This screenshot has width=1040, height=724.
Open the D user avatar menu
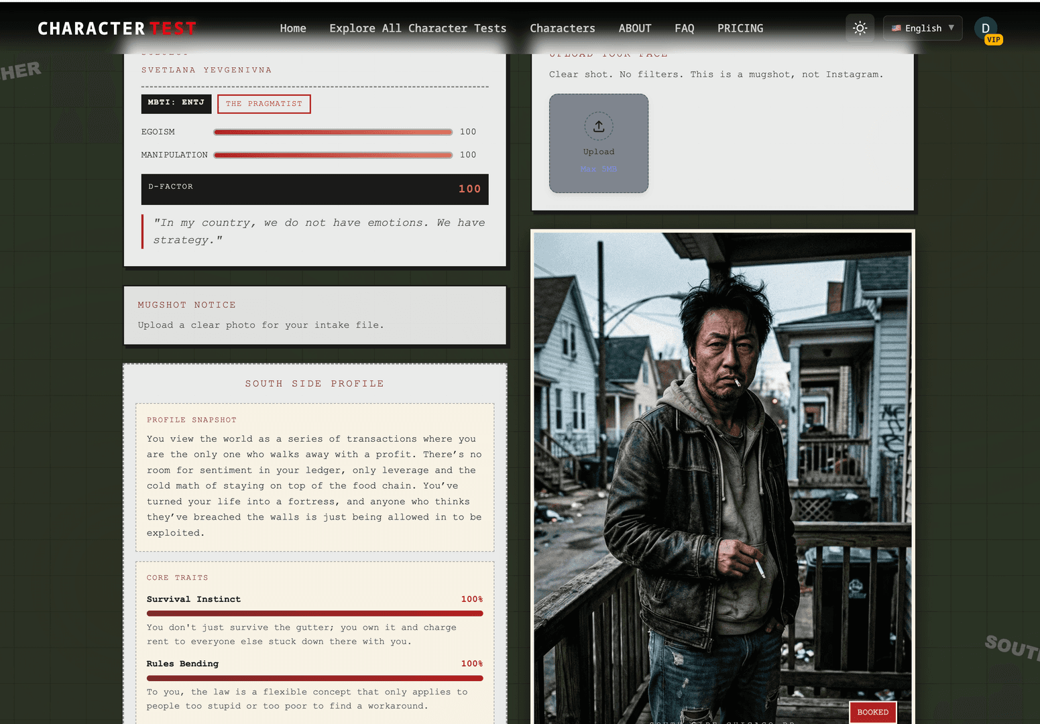(x=985, y=28)
